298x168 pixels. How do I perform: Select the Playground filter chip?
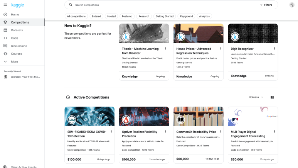186,16
